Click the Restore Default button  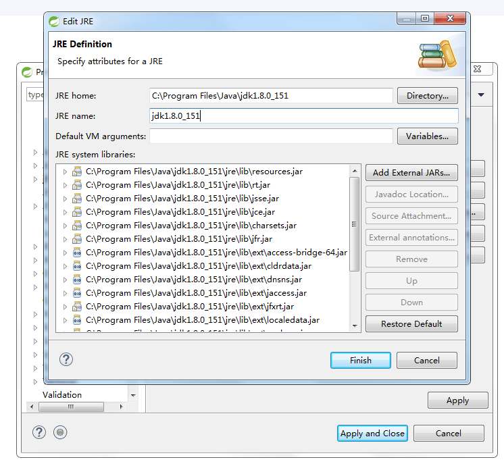click(411, 323)
